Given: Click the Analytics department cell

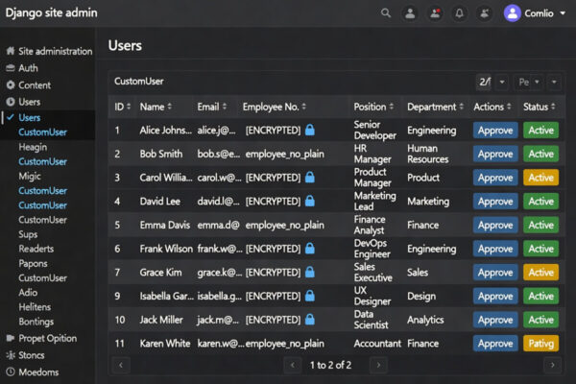Looking at the screenshot, I should 425,320.
